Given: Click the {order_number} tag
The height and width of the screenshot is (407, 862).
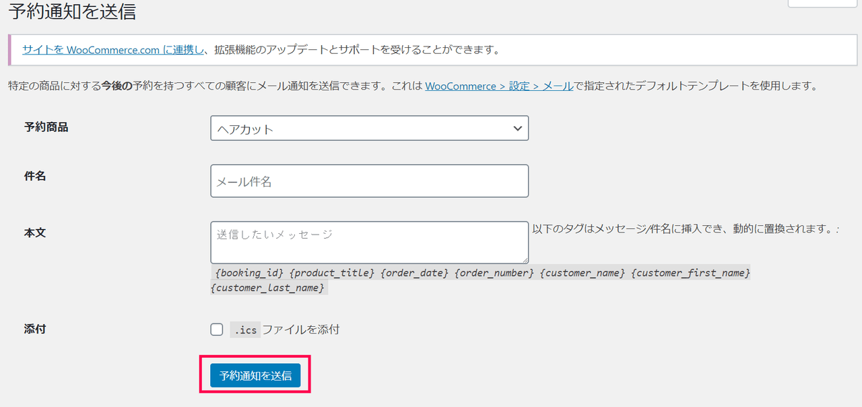Looking at the screenshot, I should tap(494, 273).
